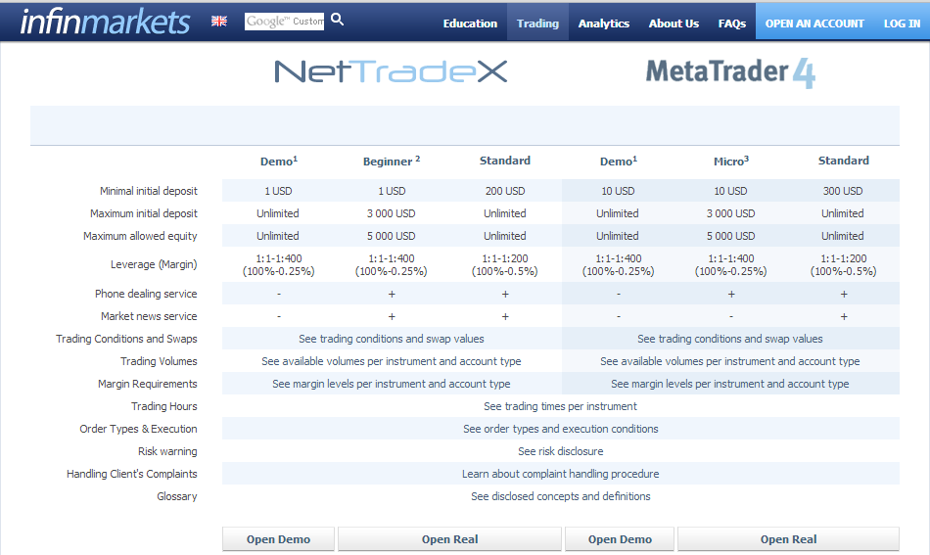The image size is (930, 555).
Task: Click OPEN AN ACCOUNT in header
Action: [814, 23]
